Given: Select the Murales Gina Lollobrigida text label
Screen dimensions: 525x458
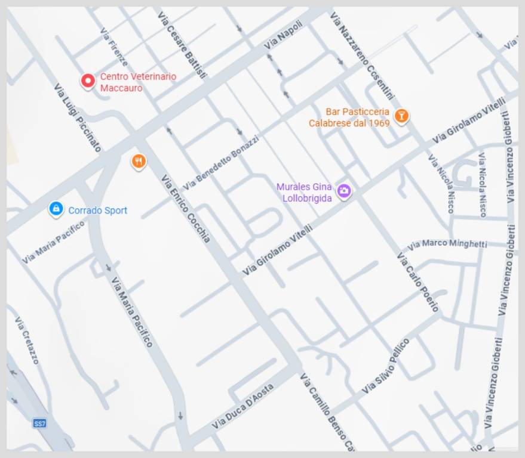Looking at the screenshot, I should [x=304, y=193].
